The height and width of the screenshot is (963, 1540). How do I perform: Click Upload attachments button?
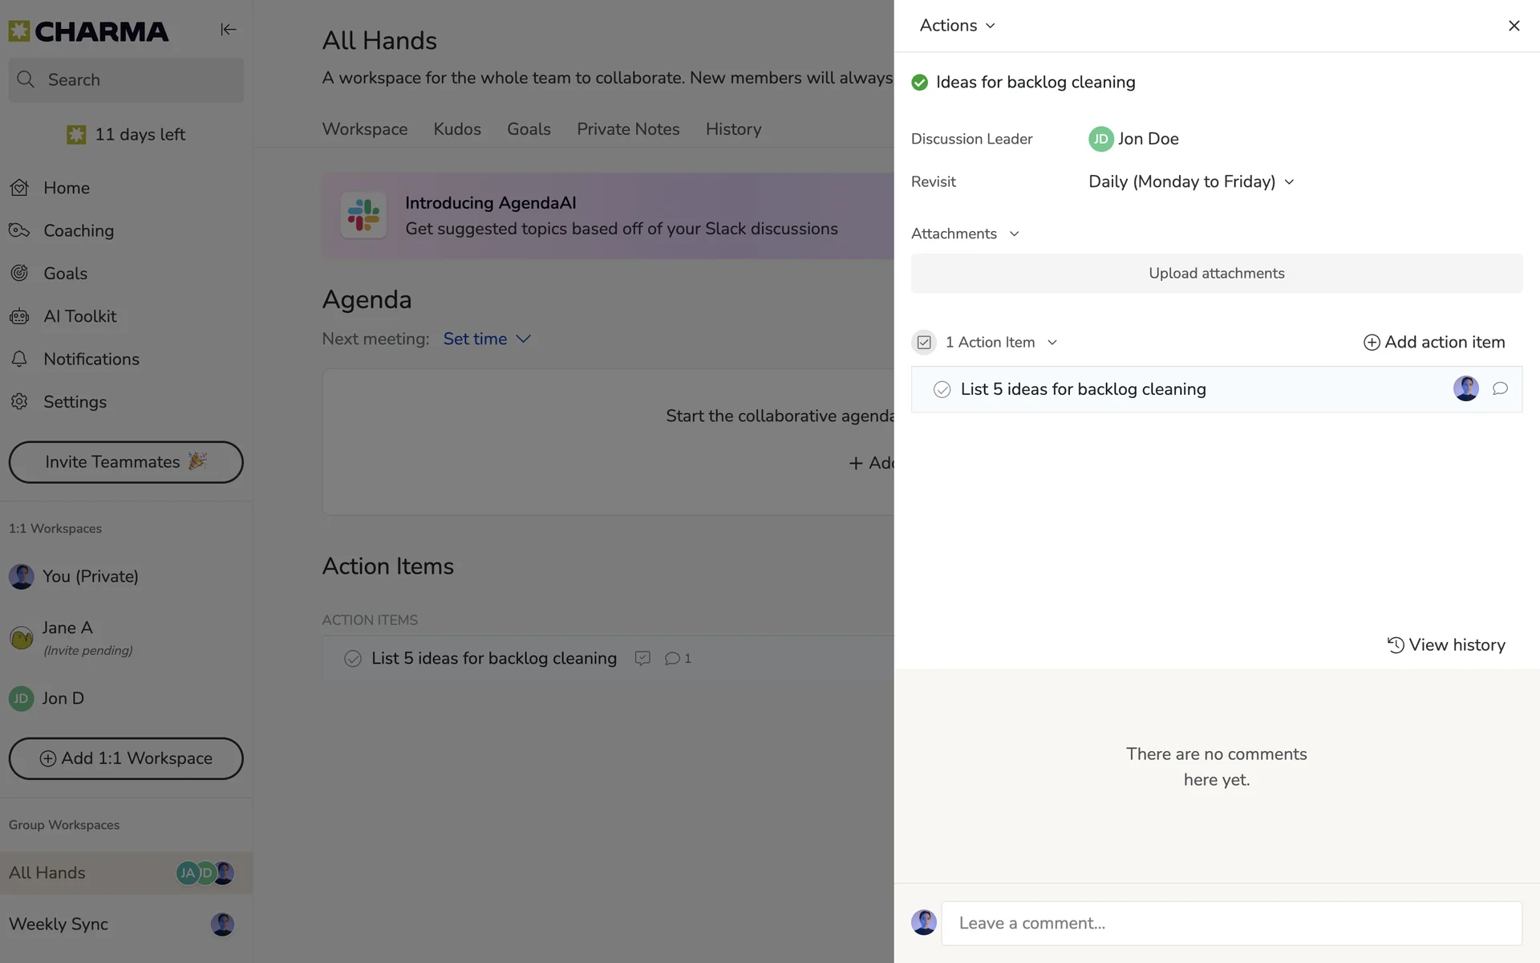1216,274
